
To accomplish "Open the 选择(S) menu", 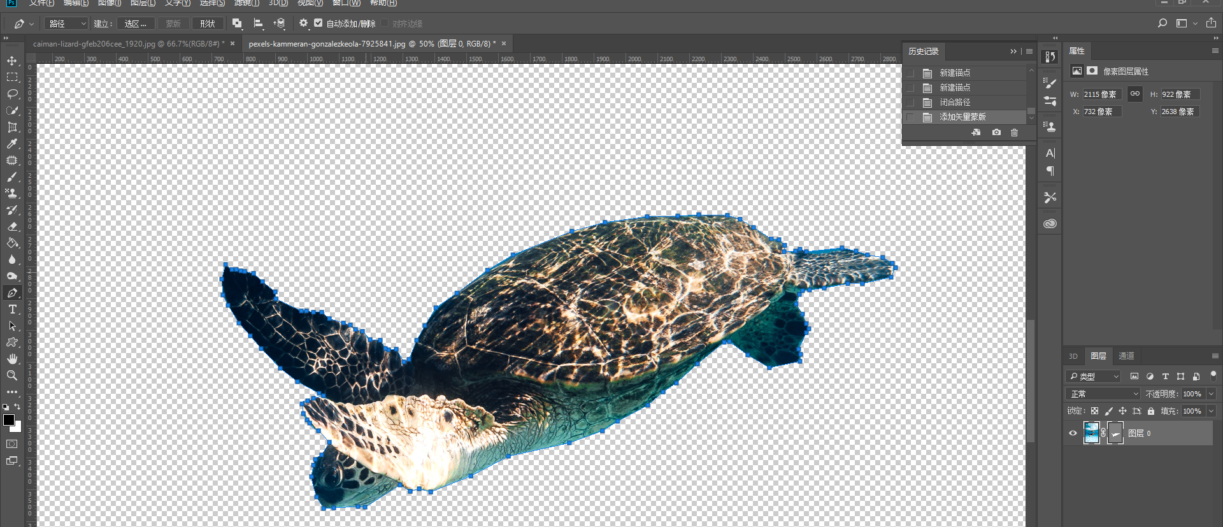I will pyautogui.click(x=212, y=3).
